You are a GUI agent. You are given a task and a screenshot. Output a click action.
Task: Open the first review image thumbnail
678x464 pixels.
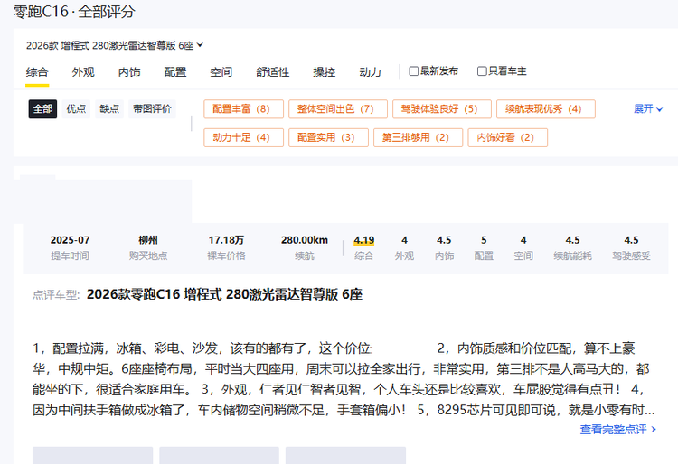[92, 455]
